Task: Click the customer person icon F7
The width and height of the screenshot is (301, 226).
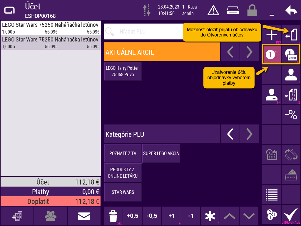Action: (291, 75)
